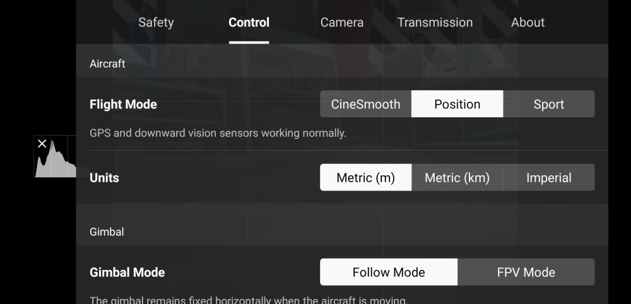Switch to the Camera tab

[x=341, y=22]
